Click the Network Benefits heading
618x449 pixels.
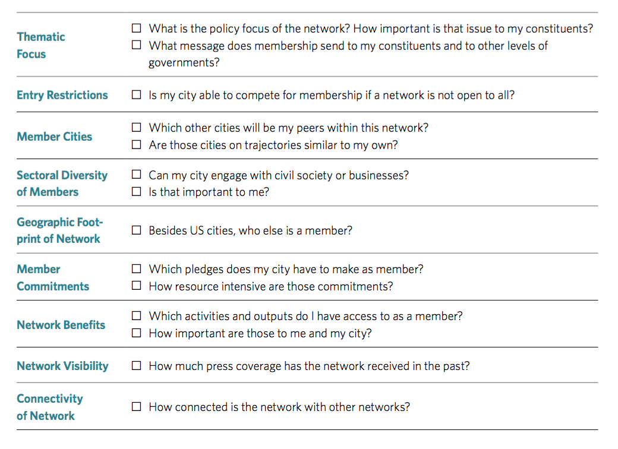[61, 325]
